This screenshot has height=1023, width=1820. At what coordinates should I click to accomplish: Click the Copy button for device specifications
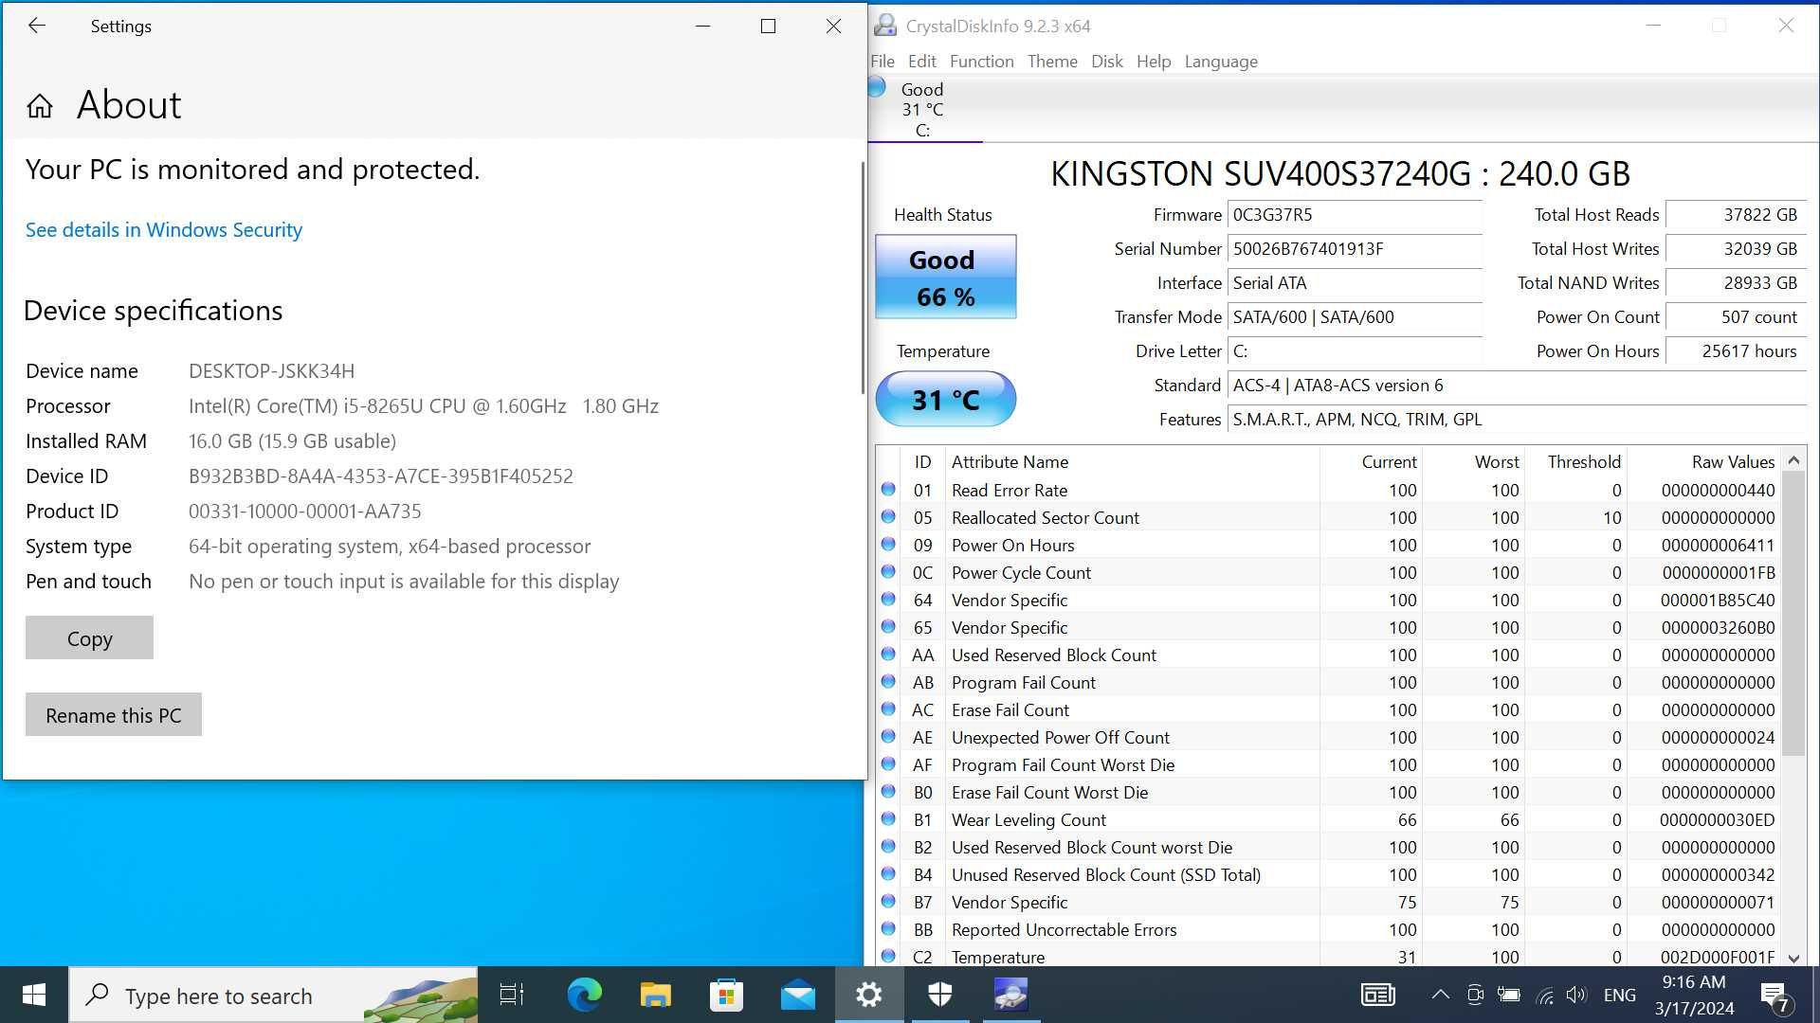[89, 637]
